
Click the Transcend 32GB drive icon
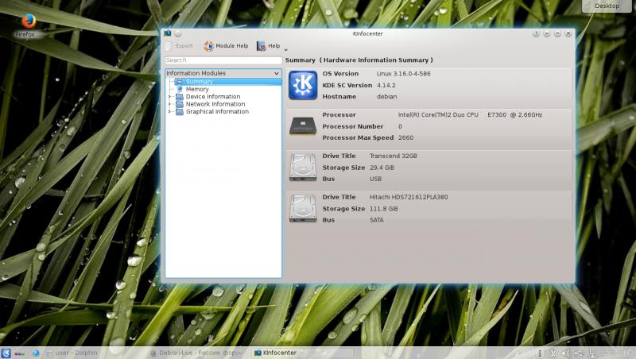tap(302, 167)
